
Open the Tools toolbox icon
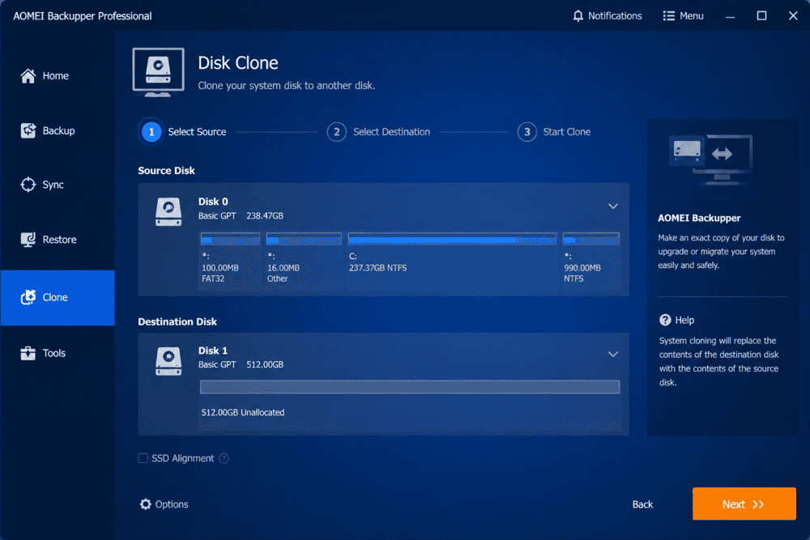(x=28, y=353)
